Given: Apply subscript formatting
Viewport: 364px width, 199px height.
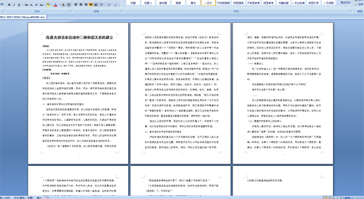Looking at the screenshot, I should point(32,5).
